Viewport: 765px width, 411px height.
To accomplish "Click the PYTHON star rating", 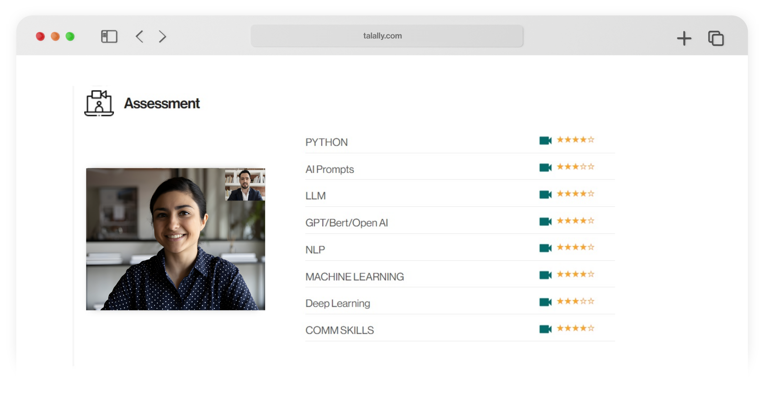I will (x=575, y=140).
